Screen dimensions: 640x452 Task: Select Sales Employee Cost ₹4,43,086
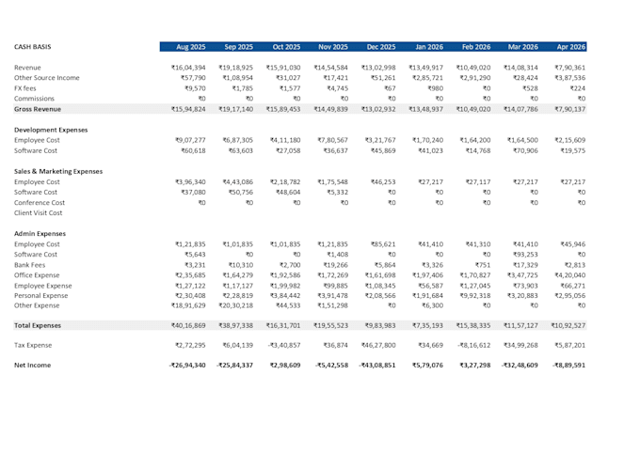click(x=237, y=182)
